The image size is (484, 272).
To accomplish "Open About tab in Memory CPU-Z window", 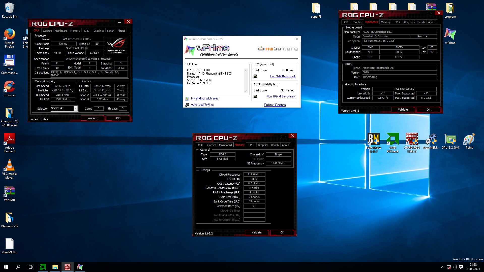I will coord(285,145).
